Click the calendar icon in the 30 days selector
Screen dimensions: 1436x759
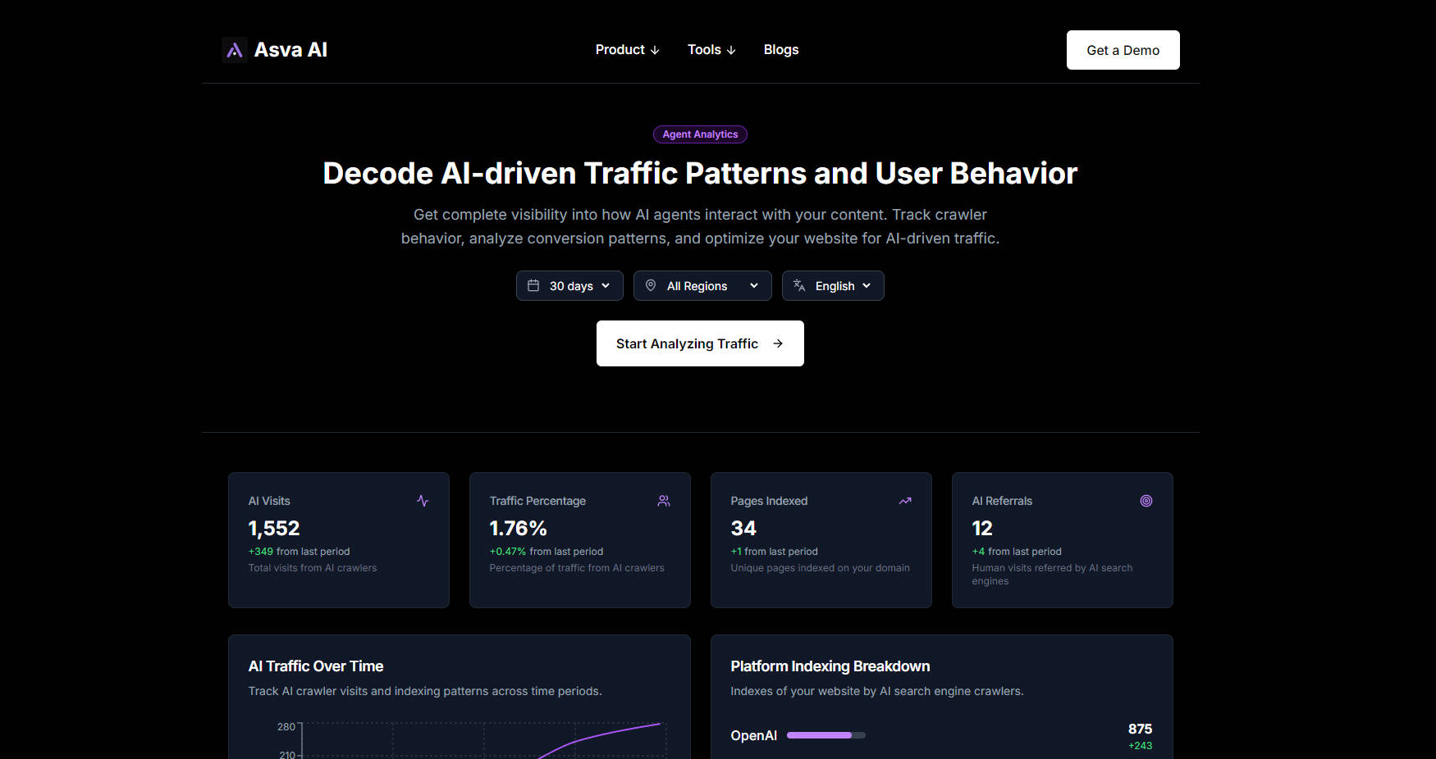pyautogui.click(x=533, y=286)
